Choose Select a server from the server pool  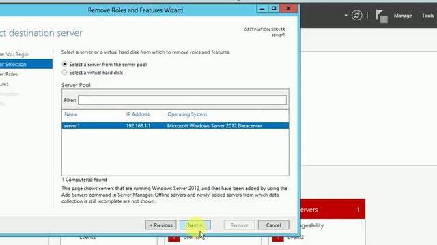(64, 64)
